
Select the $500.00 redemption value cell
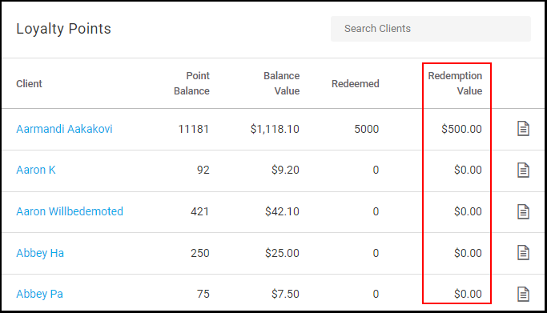(461, 129)
